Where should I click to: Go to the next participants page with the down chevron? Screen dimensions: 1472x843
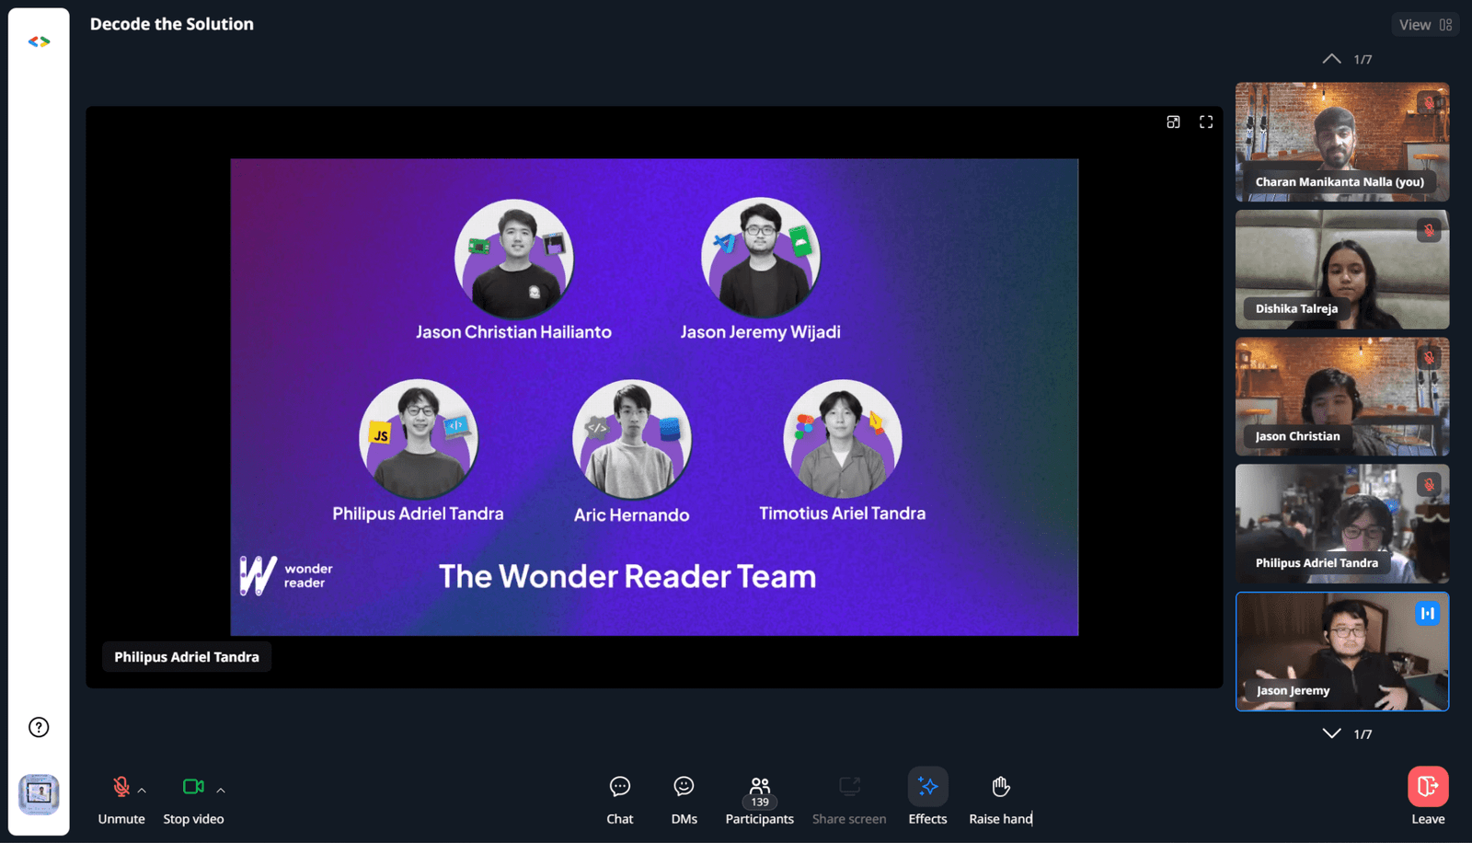coord(1331,733)
